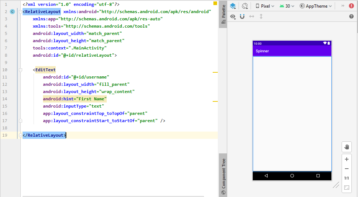Click the vertical expand arrow icon

pos(261,16)
